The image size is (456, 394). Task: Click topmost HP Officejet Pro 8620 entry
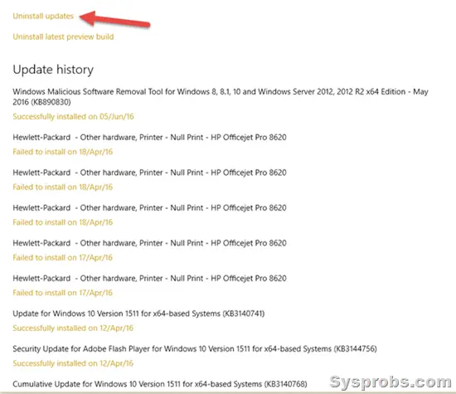coord(149,138)
